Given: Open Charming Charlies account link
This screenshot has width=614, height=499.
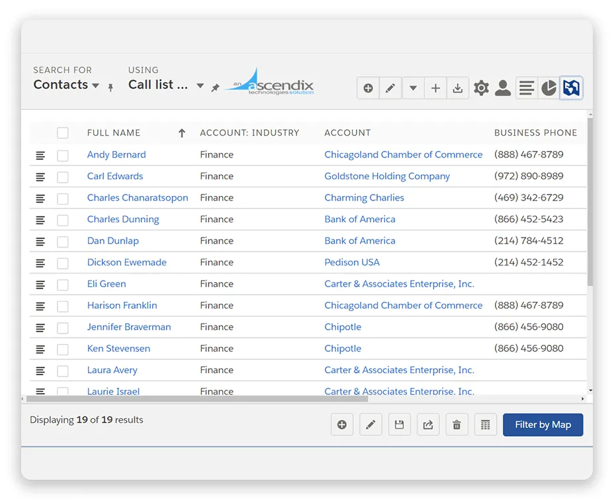Looking at the screenshot, I should coord(364,198).
